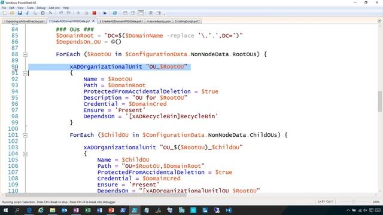Screen dimensions: 383x215
Task: Collapse the code block at line 91
Action: click(25, 73)
